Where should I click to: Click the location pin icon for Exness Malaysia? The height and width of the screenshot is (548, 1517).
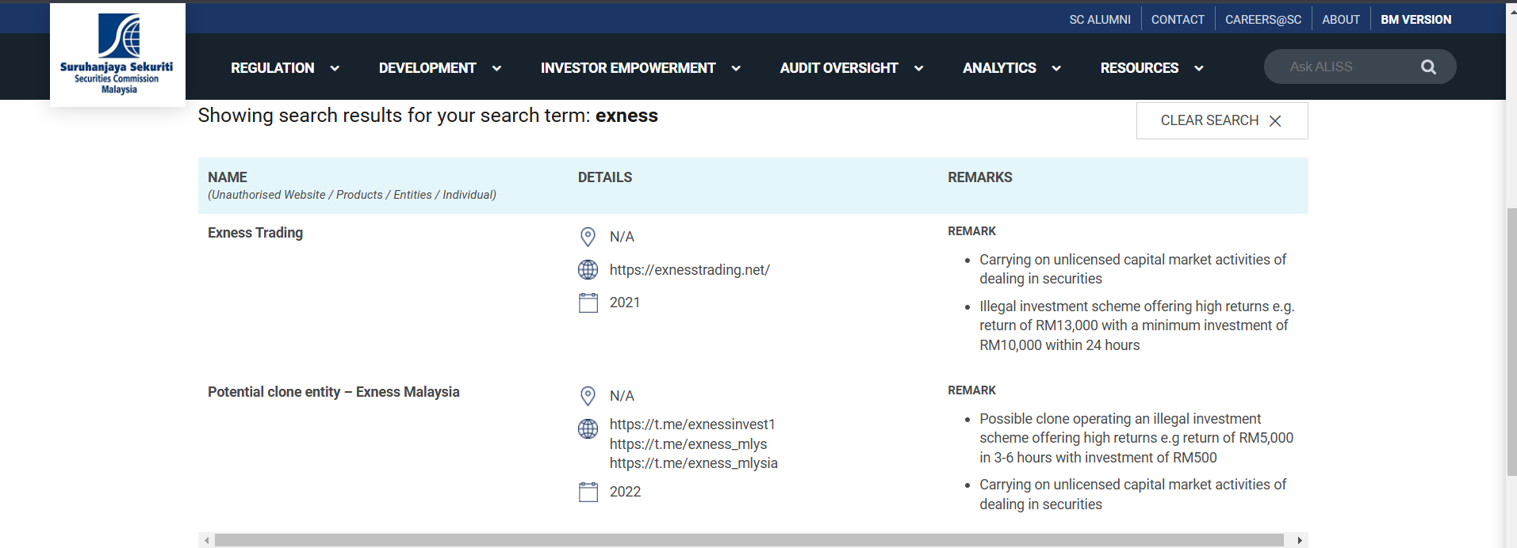(588, 396)
